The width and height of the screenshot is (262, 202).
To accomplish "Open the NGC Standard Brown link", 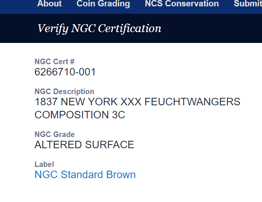I will 85,175.
